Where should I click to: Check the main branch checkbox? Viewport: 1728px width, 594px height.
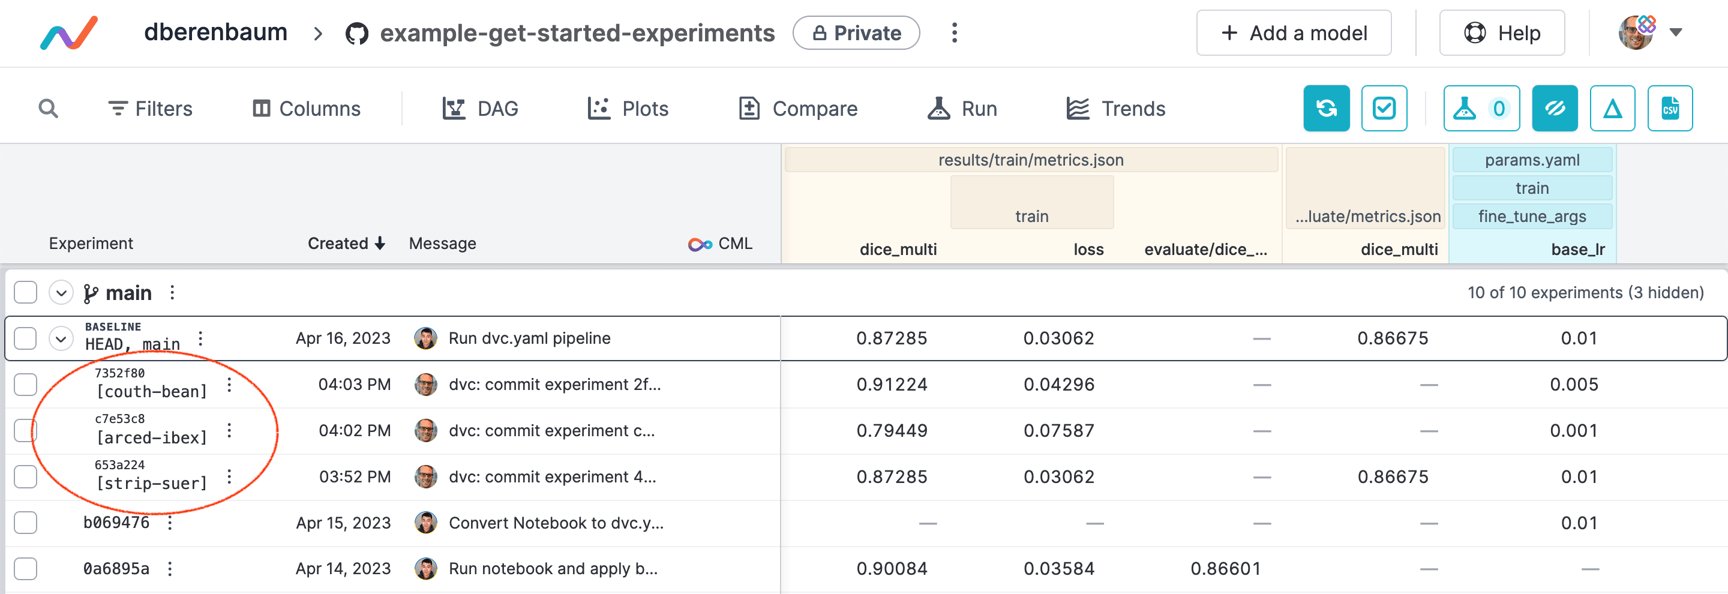25,293
